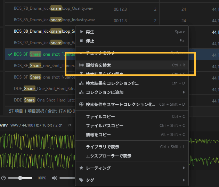Click the 100% playback speed value
219x187 pixels.
click(x=41, y=178)
